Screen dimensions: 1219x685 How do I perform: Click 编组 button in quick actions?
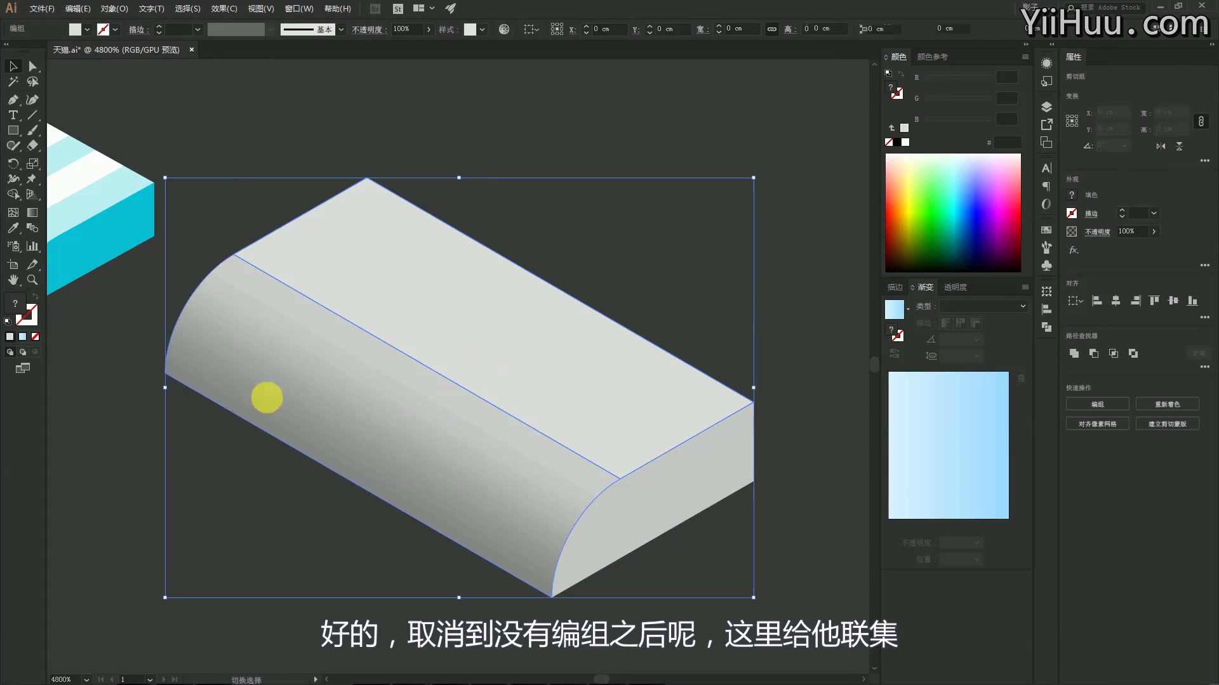1098,404
